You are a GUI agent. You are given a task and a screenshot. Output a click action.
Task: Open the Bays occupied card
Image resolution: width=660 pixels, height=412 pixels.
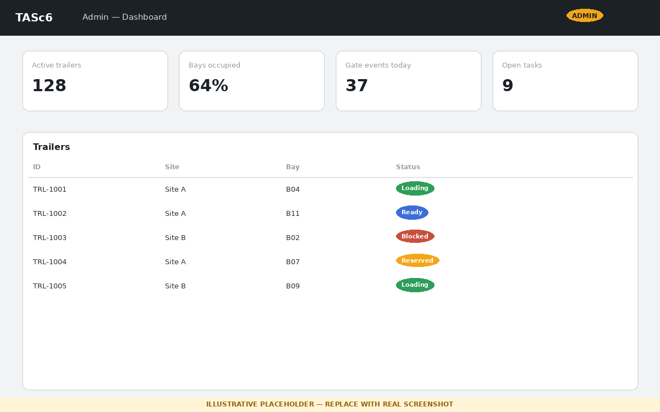252,81
